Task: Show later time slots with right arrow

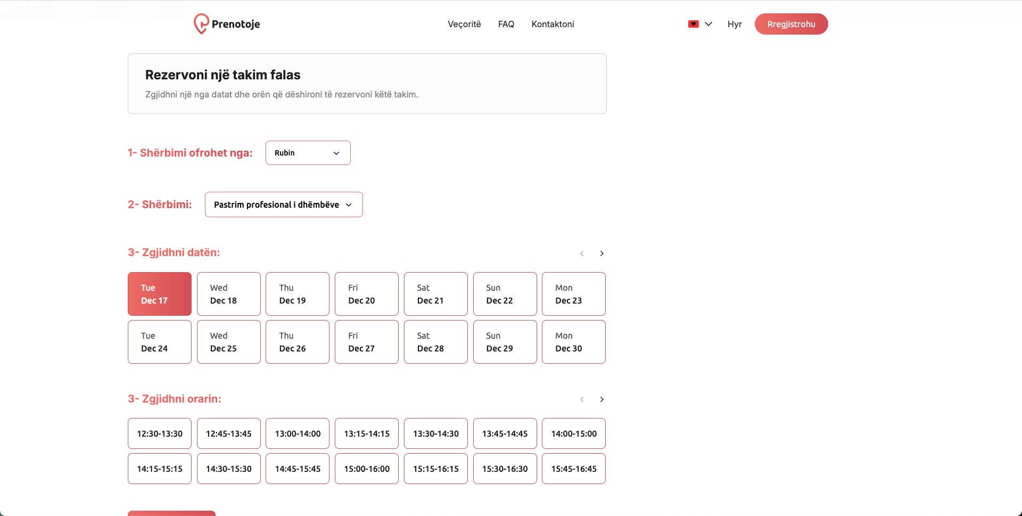Action: coord(601,399)
